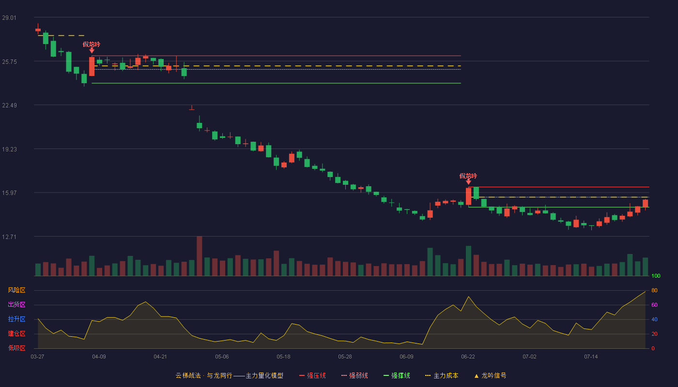Click the first 假龙吟 red arrow marker
This screenshot has width=678, height=387.
coord(92,50)
